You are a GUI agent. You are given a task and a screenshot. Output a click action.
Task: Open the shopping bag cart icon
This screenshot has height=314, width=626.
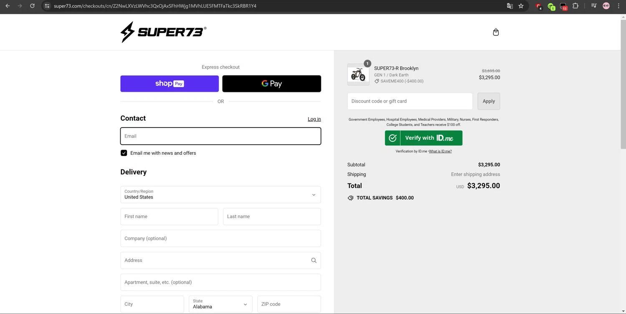click(496, 32)
